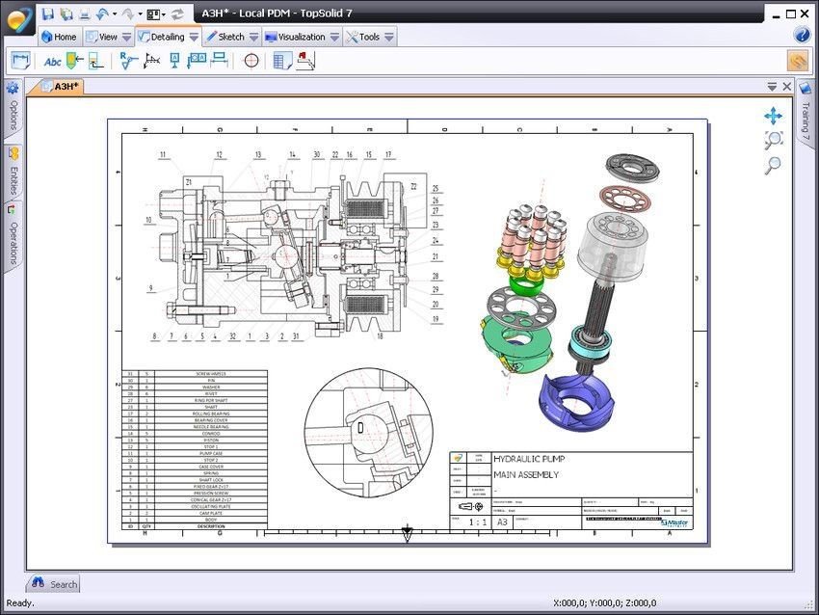Open the Home tab
The width and height of the screenshot is (819, 615).
tap(59, 37)
